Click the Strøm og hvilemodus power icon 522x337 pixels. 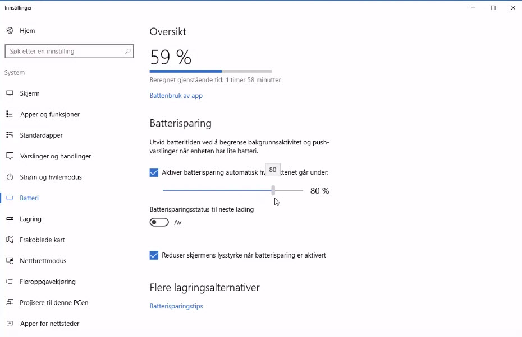point(10,177)
